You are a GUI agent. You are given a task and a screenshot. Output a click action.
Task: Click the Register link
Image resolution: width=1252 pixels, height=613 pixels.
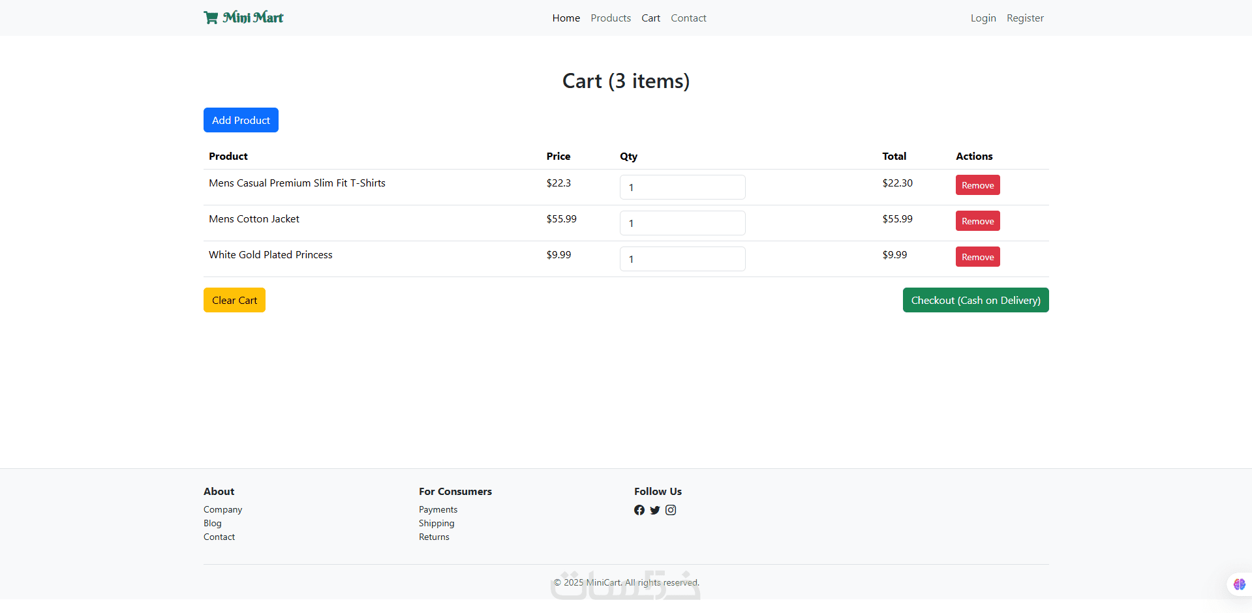click(1025, 18)
